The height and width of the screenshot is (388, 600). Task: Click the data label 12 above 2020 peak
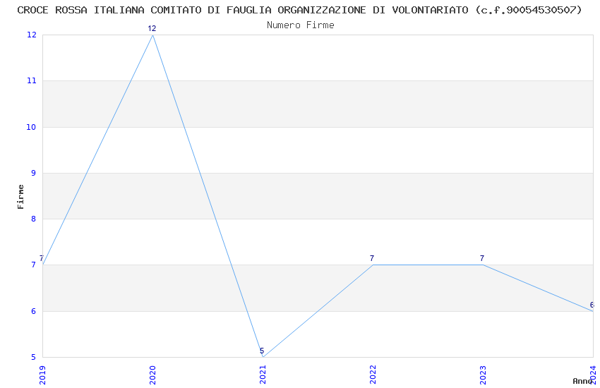point(152,29)
